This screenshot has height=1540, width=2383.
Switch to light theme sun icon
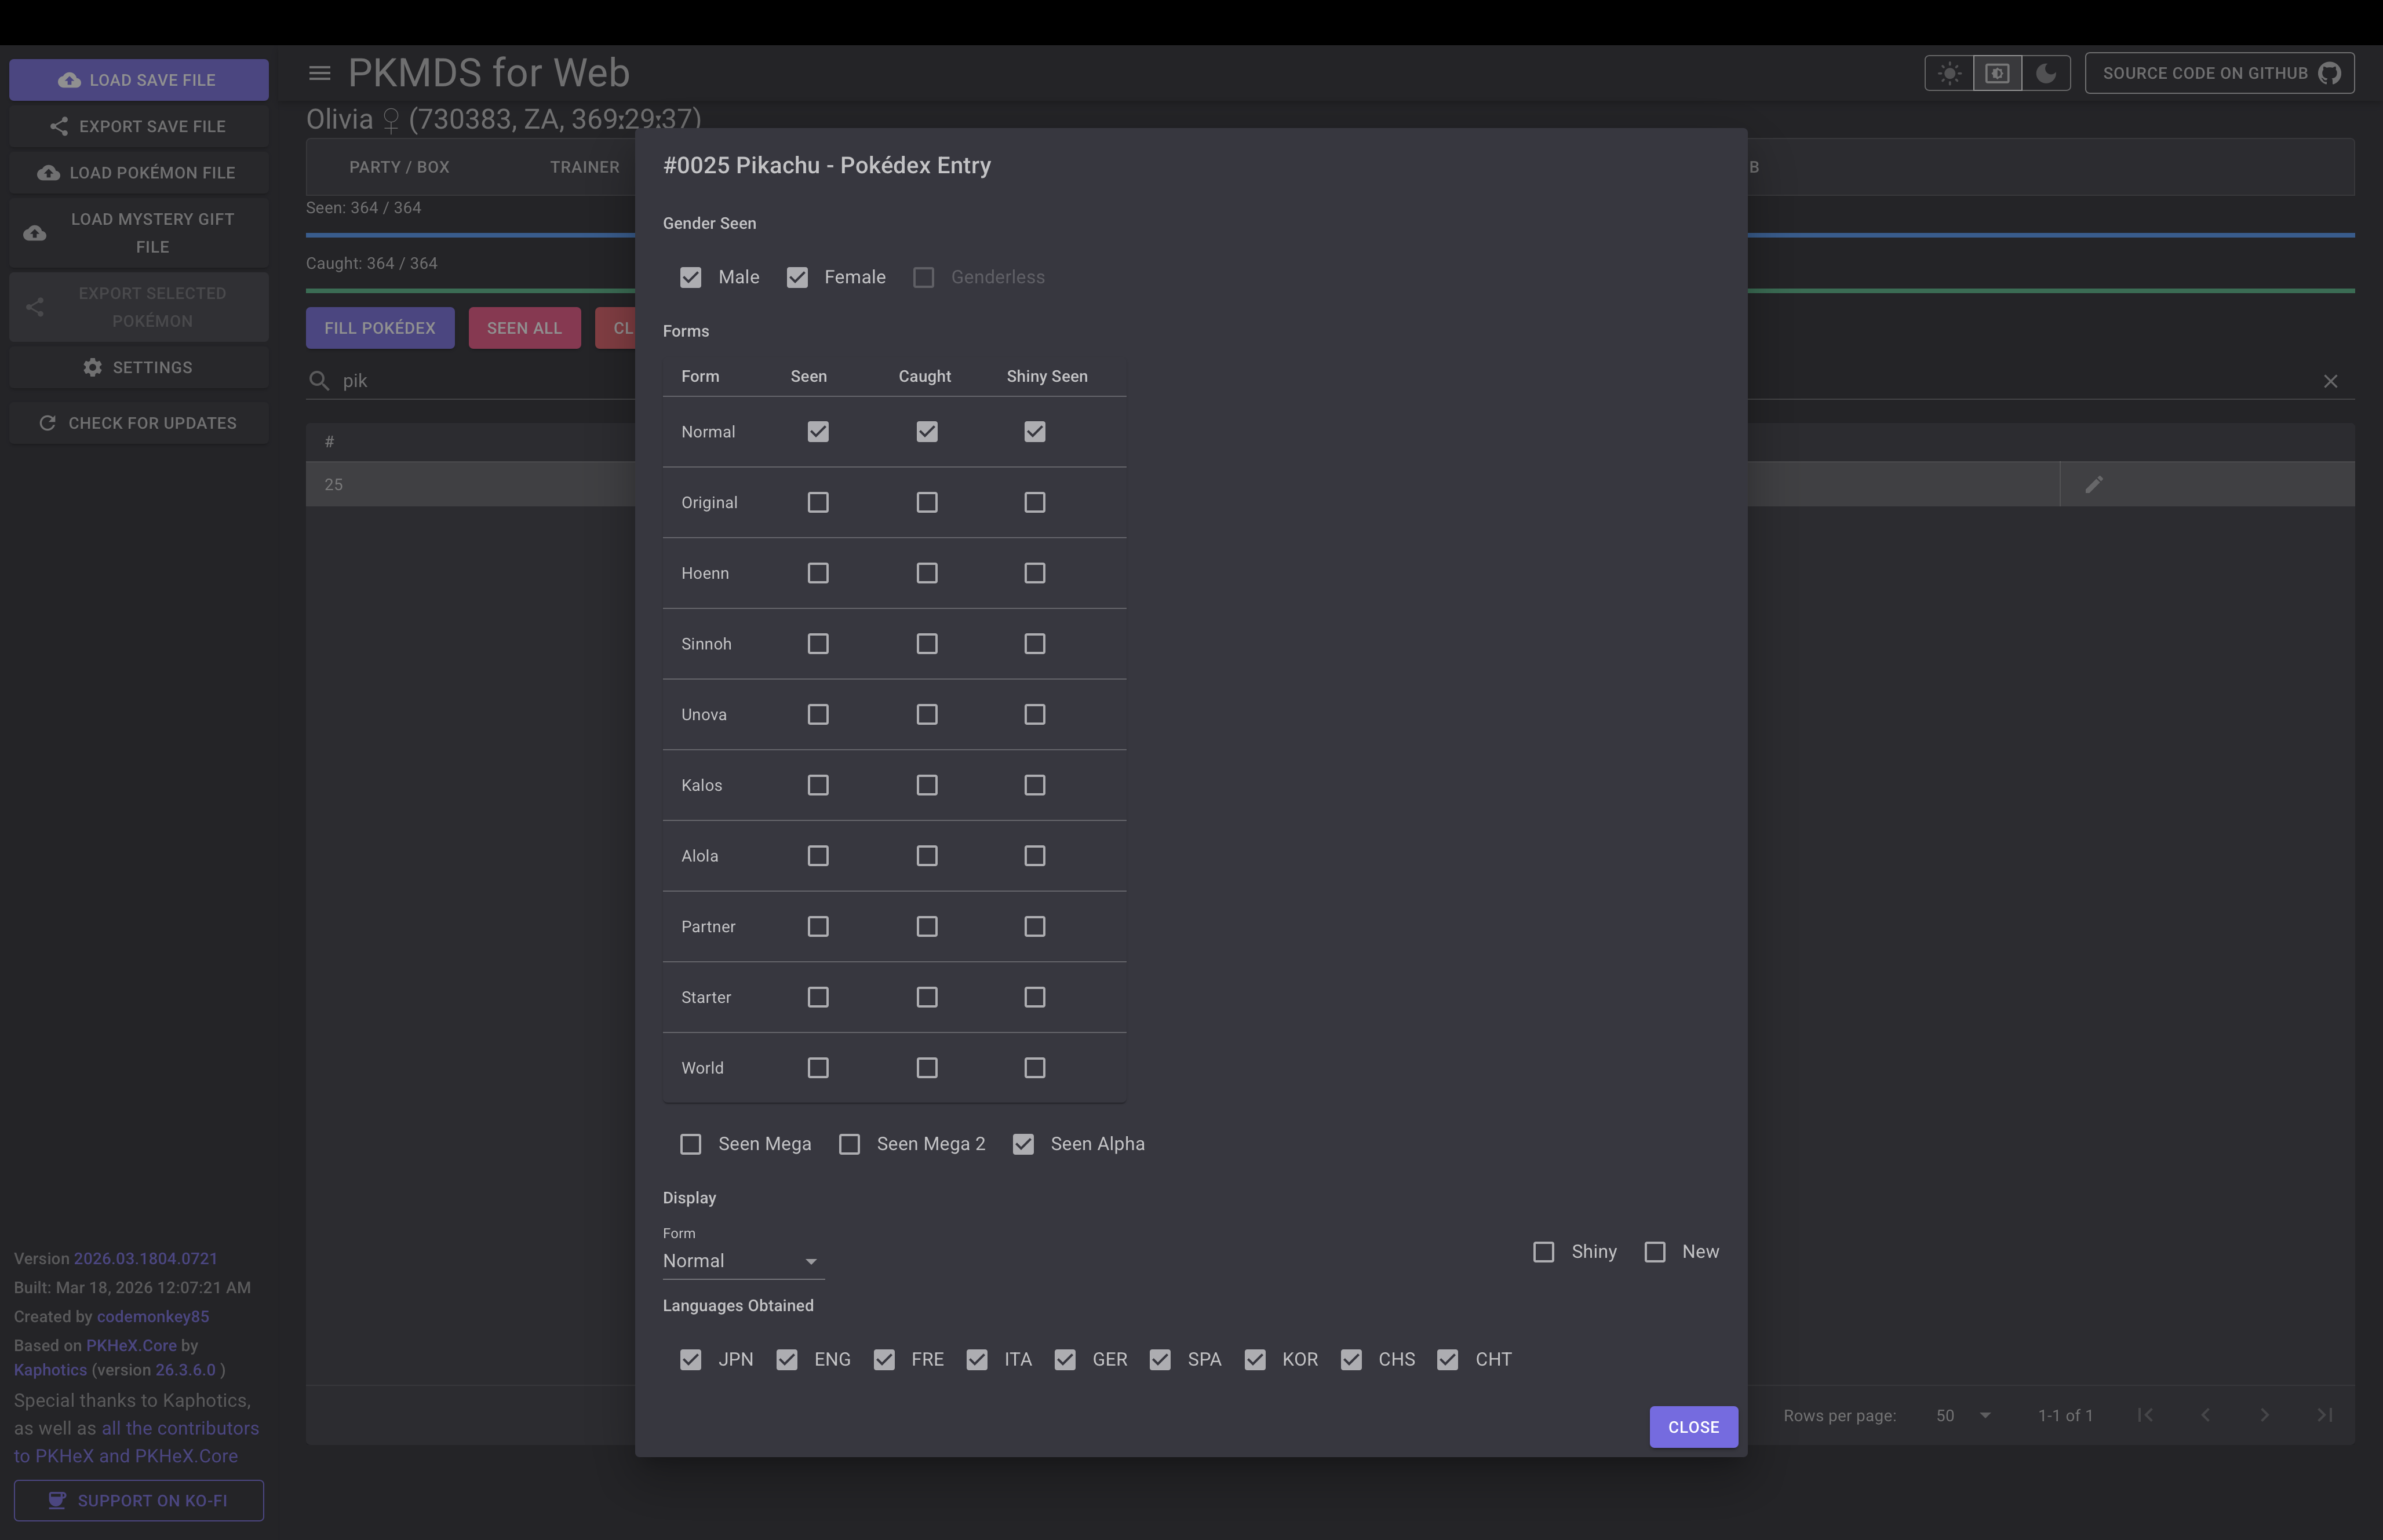point(1949,73)
